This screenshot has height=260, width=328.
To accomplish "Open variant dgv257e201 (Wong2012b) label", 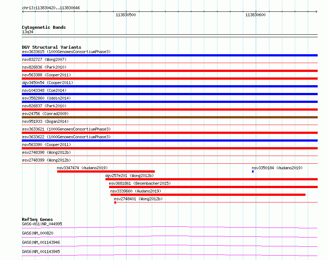I will click(x=129, y=176).
